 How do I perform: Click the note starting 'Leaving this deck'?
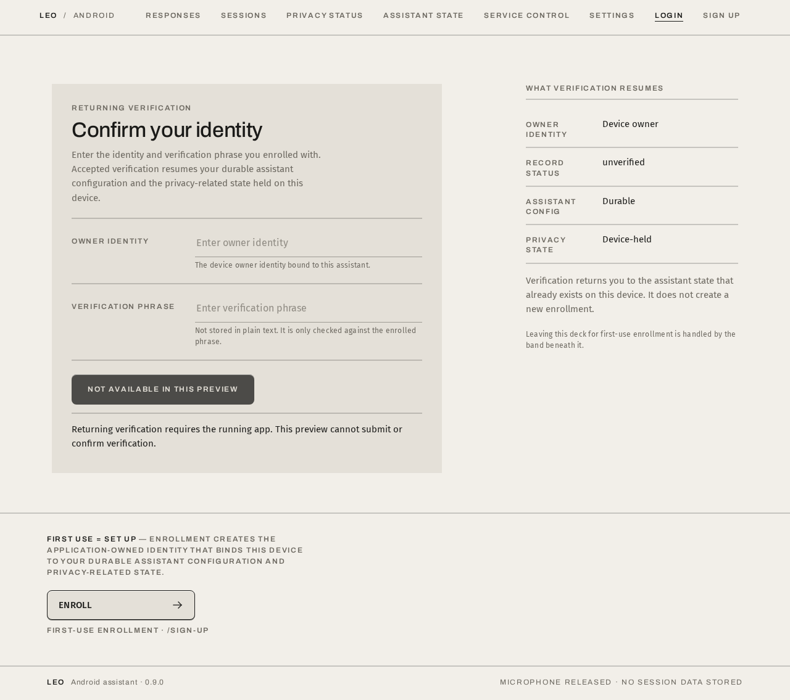(631, 340)
